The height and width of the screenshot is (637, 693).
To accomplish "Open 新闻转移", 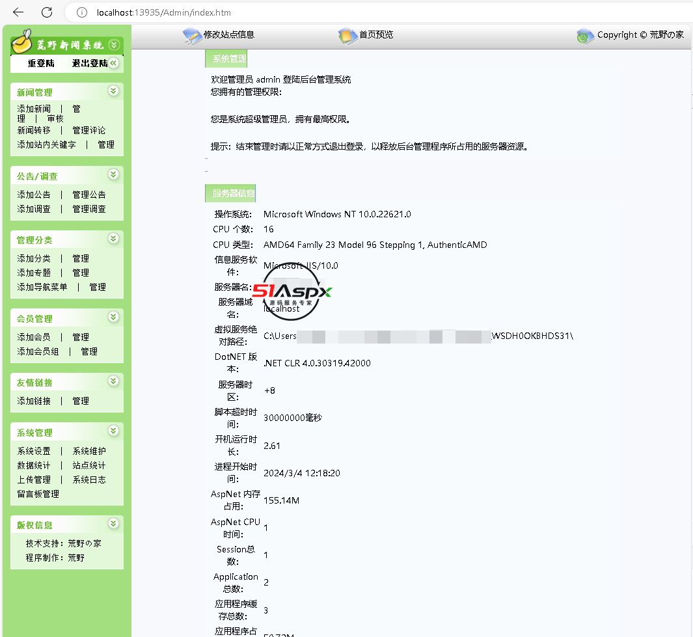I will (34, 130).
